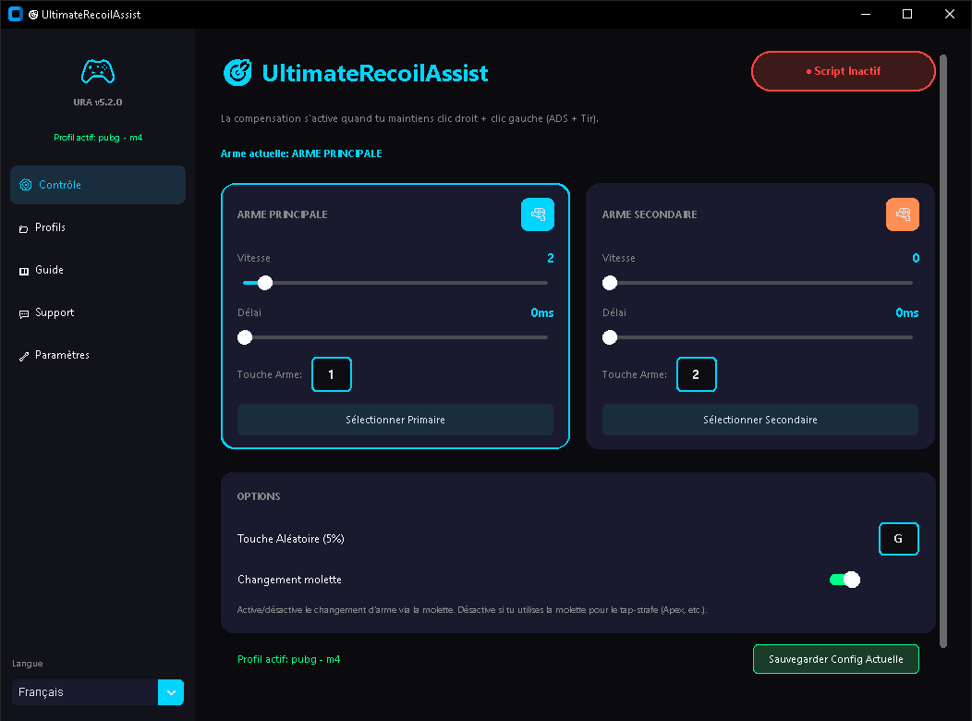Image resolution: width=972 pixels, height=721 pixels.
Task: Click Sauvegarder Config Actuelle
Action: point(835,659)
